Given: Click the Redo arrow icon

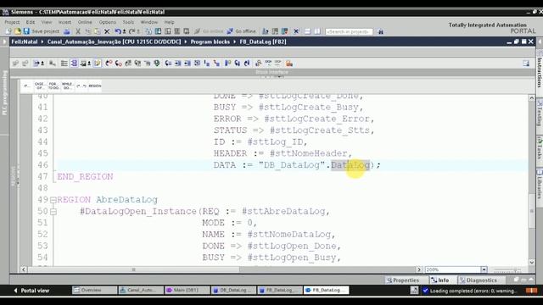Looking at the screenshot, I should coord(132,31).
